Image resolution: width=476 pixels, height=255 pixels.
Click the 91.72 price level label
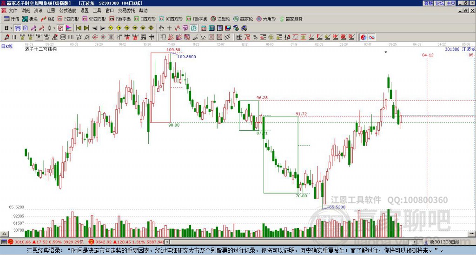301,114
